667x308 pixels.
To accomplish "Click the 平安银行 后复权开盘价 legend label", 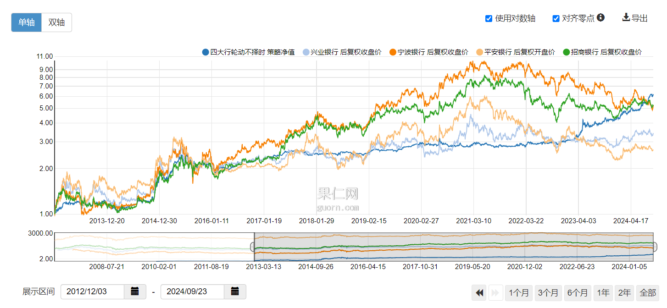I will tap(519, 52).
